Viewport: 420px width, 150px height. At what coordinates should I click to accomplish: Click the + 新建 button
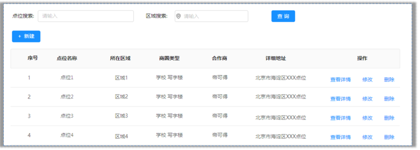pos(26,37)
